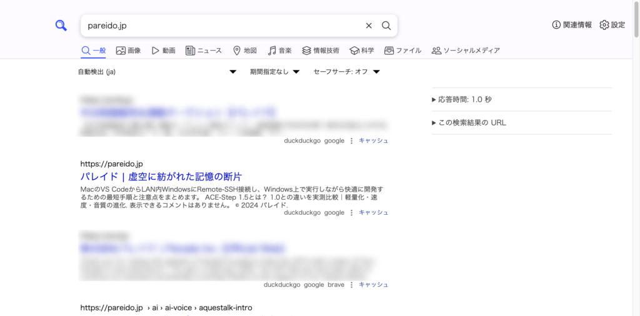Open 設定 preferences gear icon
The height and width of the screenshot is (316, 640).
point(612,25)
